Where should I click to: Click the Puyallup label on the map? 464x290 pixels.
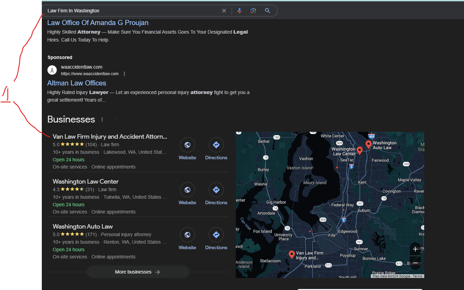point(348,255)
